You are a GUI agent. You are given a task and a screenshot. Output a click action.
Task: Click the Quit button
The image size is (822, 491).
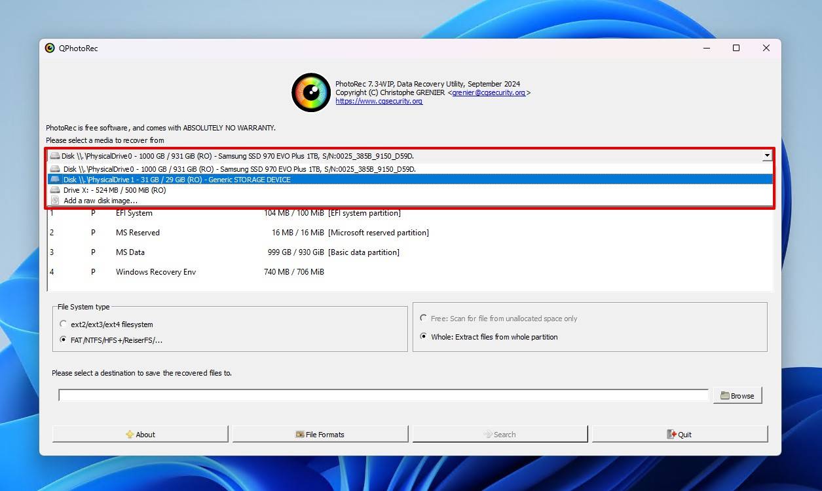tap(680, 434)
